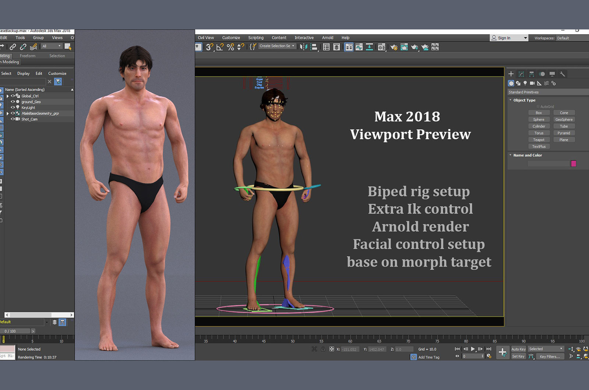This screenshot has height=390, width=589.
Task: Toggle the Scene Explorer icon
Action: pos(326,47)
